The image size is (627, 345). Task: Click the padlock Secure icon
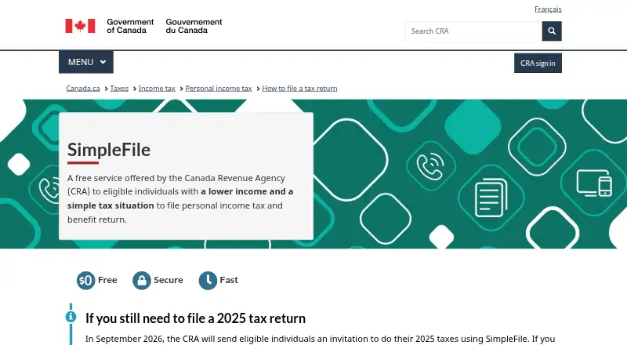pyautogui.click(x=142, y=281)
